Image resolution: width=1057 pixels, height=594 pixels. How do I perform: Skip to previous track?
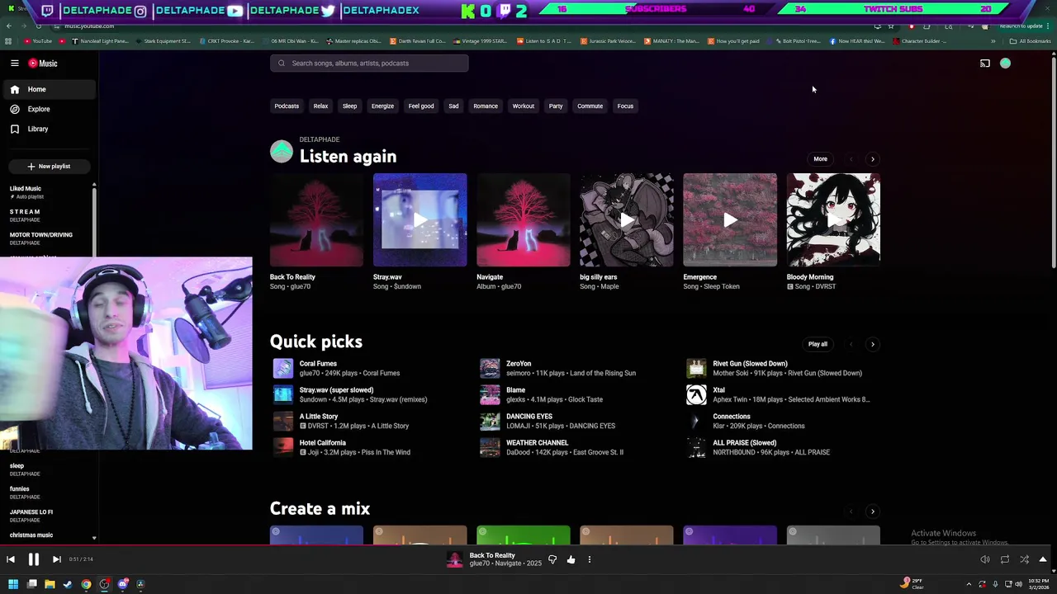tap(11, 560)
